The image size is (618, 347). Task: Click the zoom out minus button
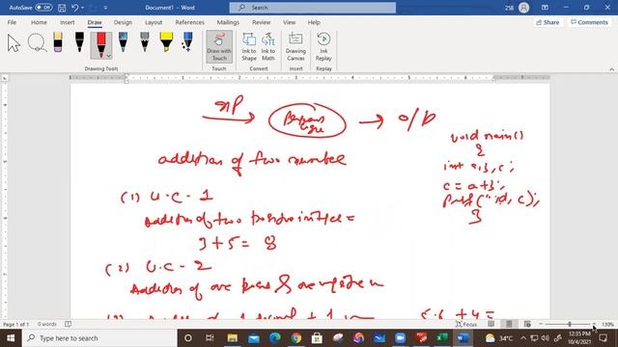tap(541, 324)
